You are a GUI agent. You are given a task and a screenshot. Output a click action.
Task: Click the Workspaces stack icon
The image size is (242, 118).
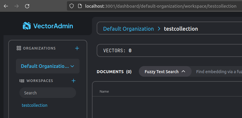coord(22,81)
